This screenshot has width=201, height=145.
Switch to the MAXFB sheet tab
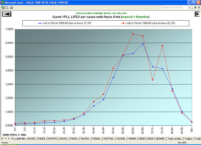(x=31, y=138)
